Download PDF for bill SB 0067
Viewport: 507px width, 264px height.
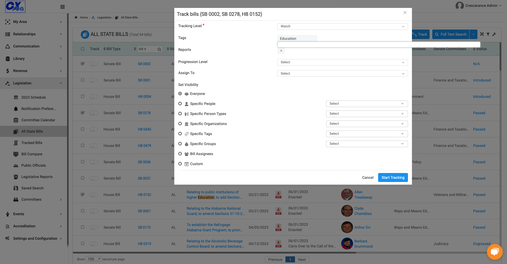pyautogui.click(x=278, y=211)
